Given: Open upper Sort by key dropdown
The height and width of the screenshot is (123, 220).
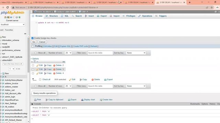Looking at the screenshot, I should pos(136,53).
